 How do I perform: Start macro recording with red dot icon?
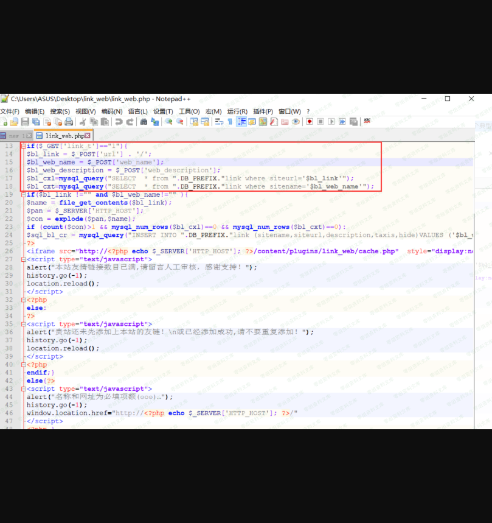310,122
